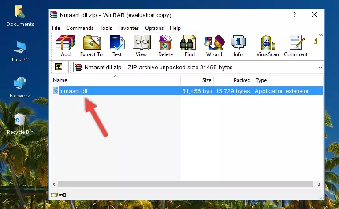Expand hidden toolbar items chevron
This screenshot has height=209, width=339.
pyautogui.click(x=321, y=35)
